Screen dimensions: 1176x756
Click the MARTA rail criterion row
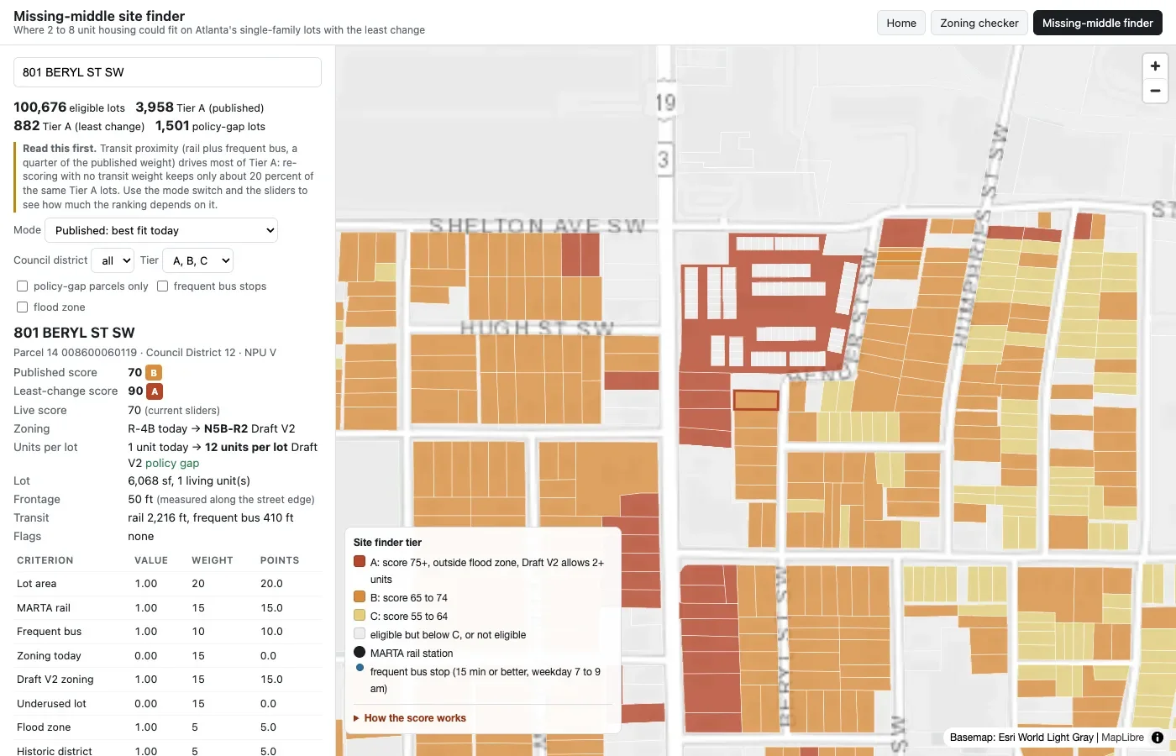[168, 608]
